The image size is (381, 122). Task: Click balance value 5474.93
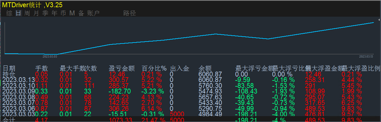pyautogui.click(x=210, y=91)
